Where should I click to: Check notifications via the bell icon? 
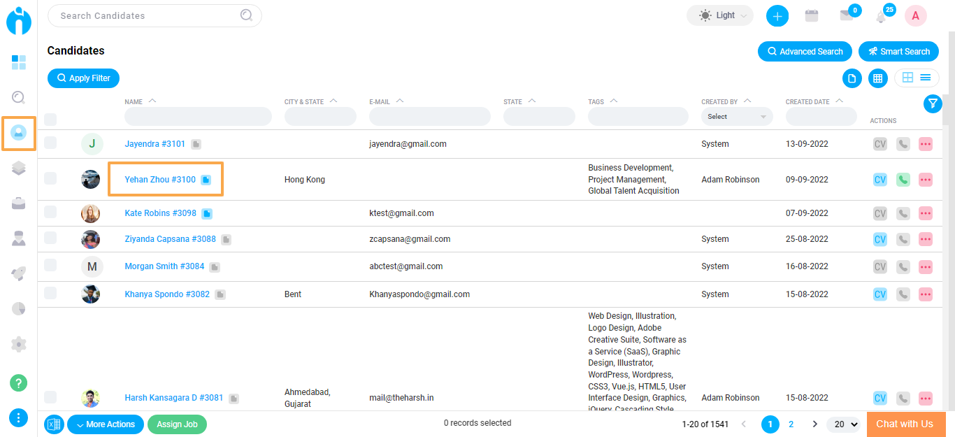(879, 15)
